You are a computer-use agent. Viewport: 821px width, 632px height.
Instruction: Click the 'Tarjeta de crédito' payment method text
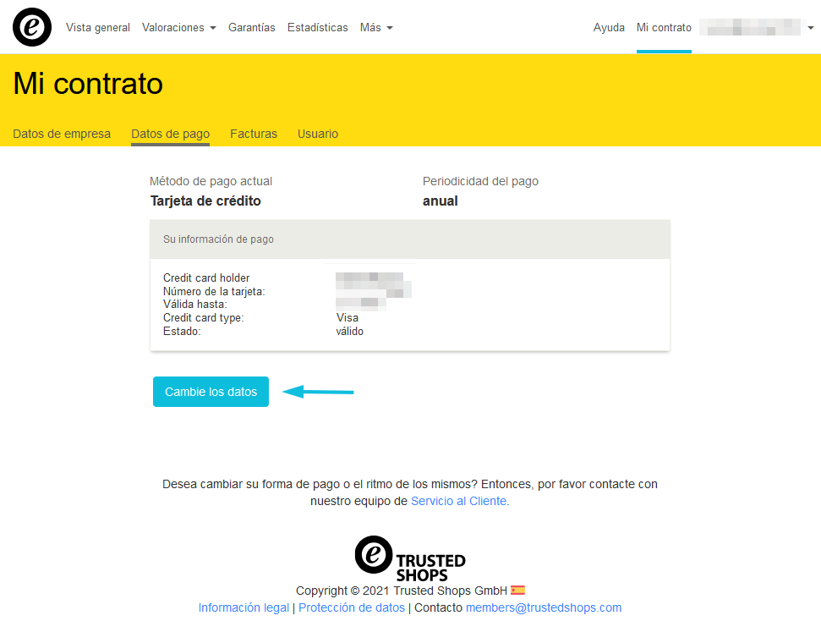(x=205, y=201)
